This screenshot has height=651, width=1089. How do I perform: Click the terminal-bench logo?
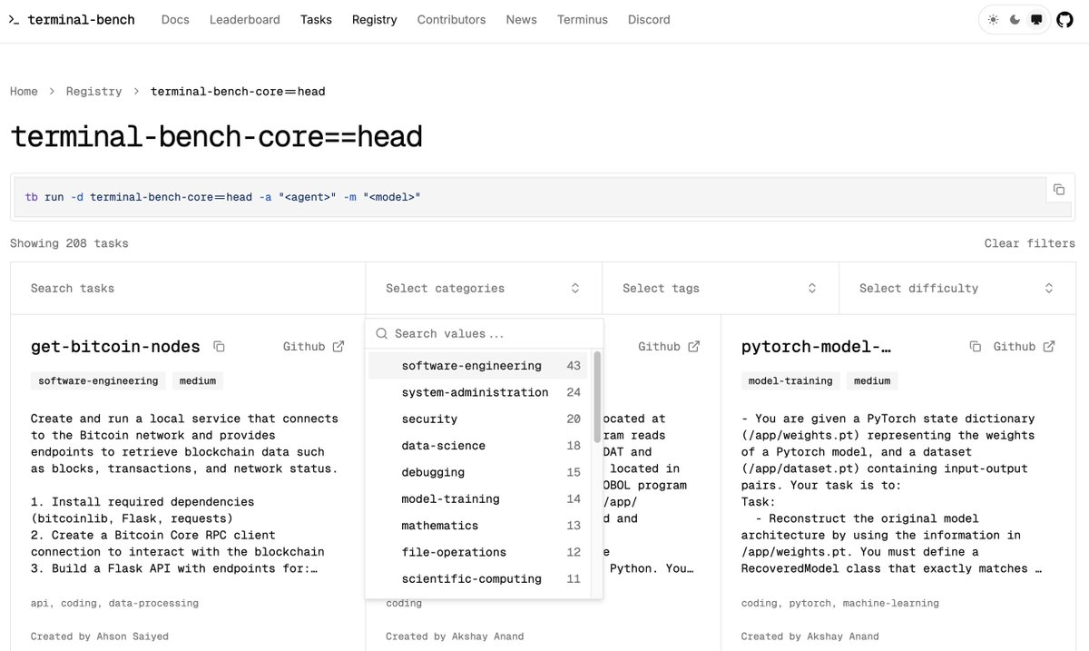click(72, 19)
